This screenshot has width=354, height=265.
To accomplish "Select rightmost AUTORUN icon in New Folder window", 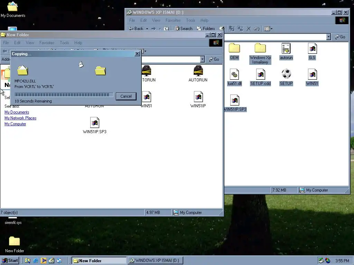I will [198, 74].
